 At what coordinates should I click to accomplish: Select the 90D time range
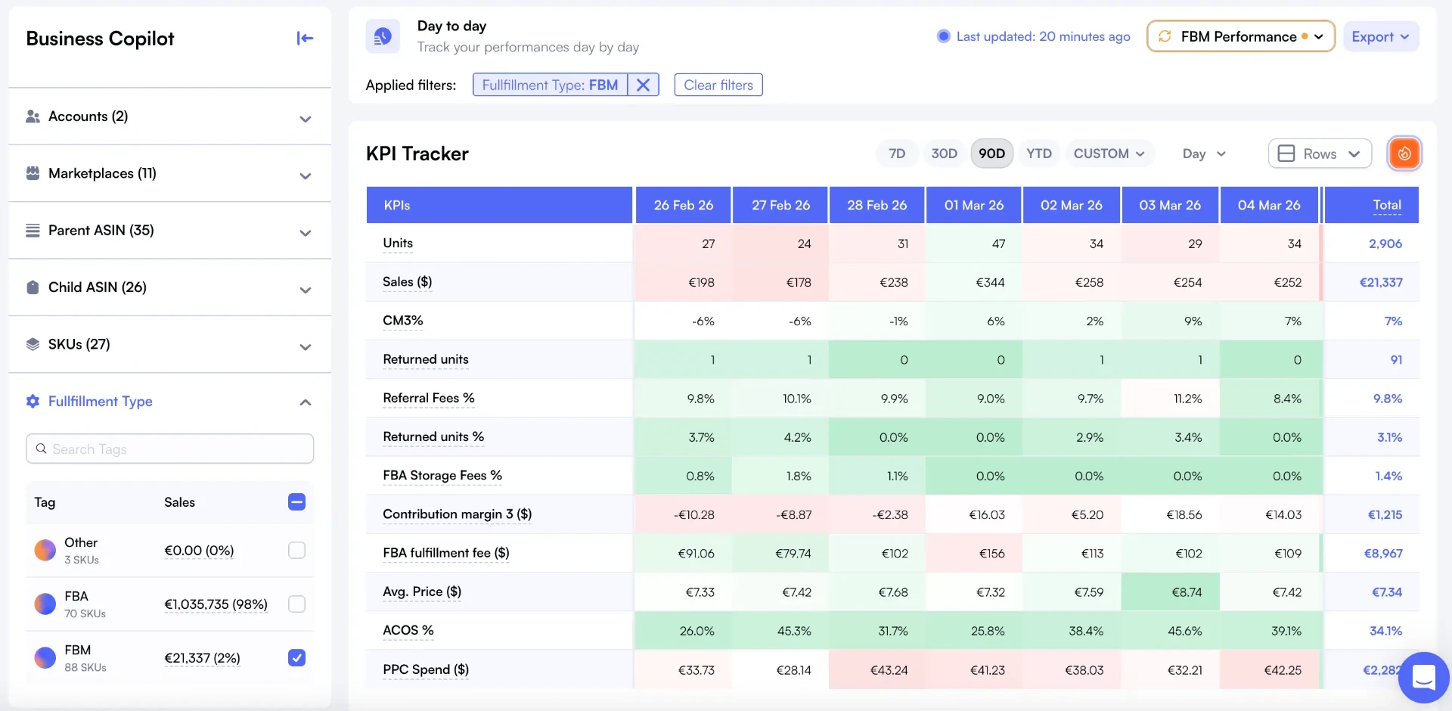coord(991,154)
